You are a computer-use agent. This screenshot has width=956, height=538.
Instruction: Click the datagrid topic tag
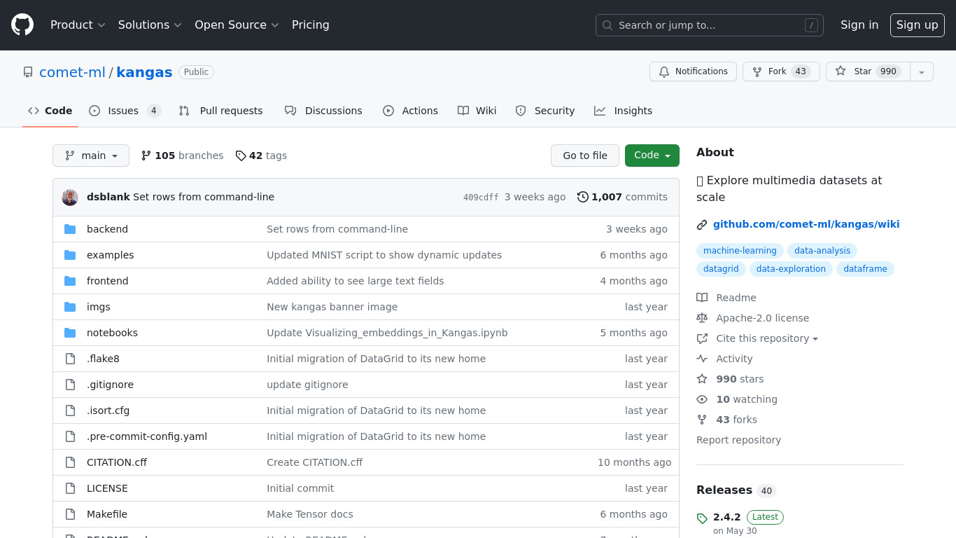[721, 269]
